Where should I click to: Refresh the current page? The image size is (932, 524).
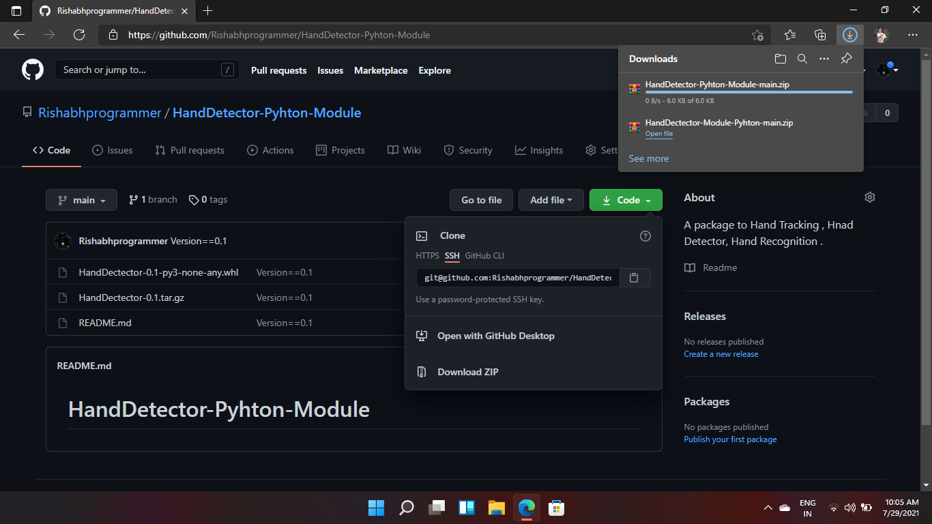tap(79, 35)
